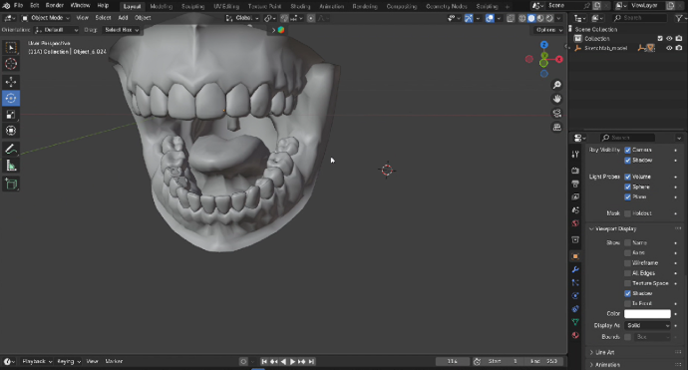Screen dimensions: 688x370
Task: Click the Play animation button
Action: click(x=292, y=361)
